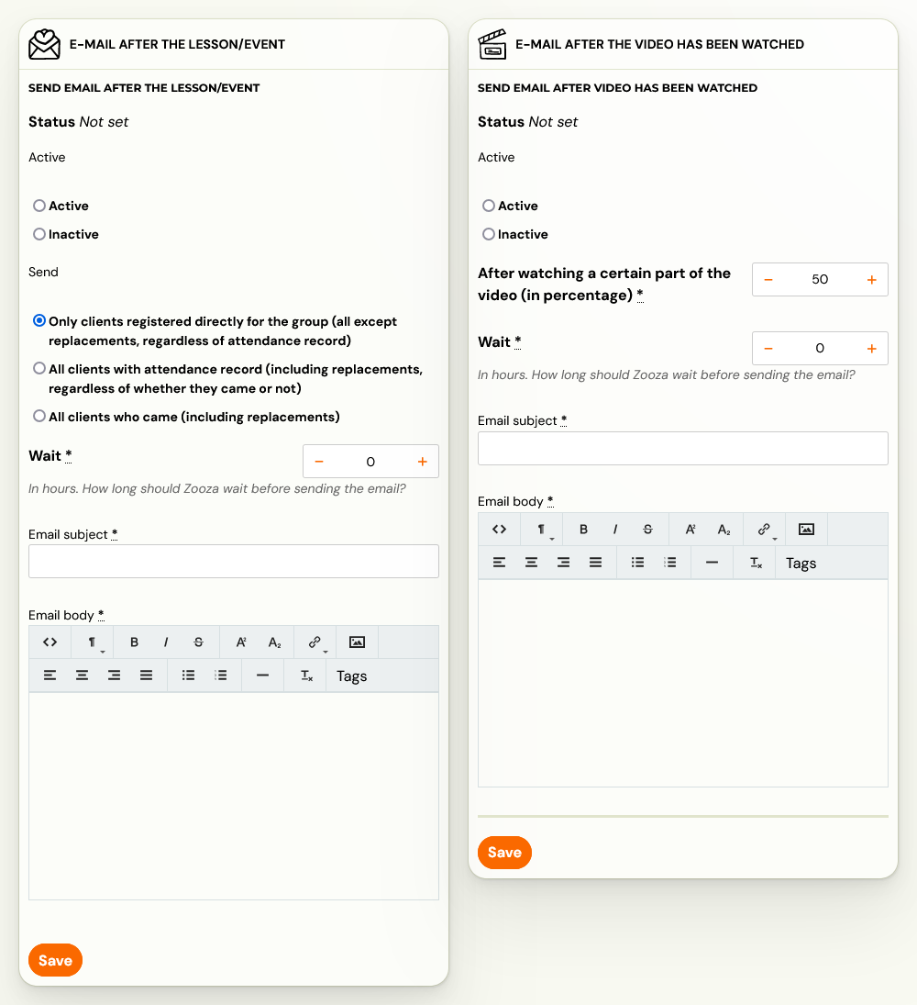Image resolution: width=917 pixels, height=1005 pixels.
Task: Save the lesson/event email settings
Action: point(55,960)
